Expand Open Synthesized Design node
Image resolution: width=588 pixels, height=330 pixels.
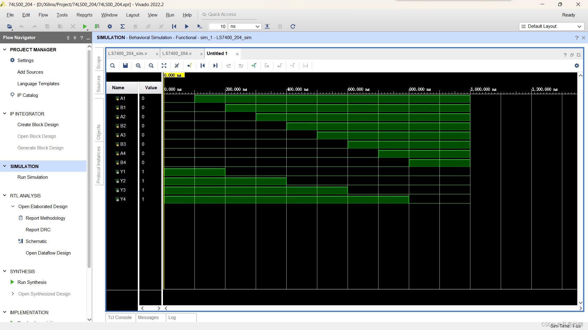13,294
